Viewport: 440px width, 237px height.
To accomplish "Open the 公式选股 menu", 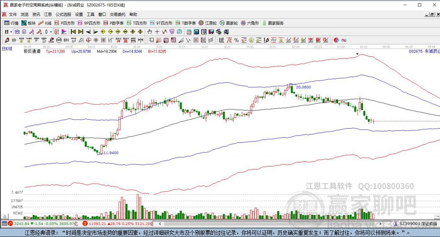I will pyautogui.click(x=64, y=14).
